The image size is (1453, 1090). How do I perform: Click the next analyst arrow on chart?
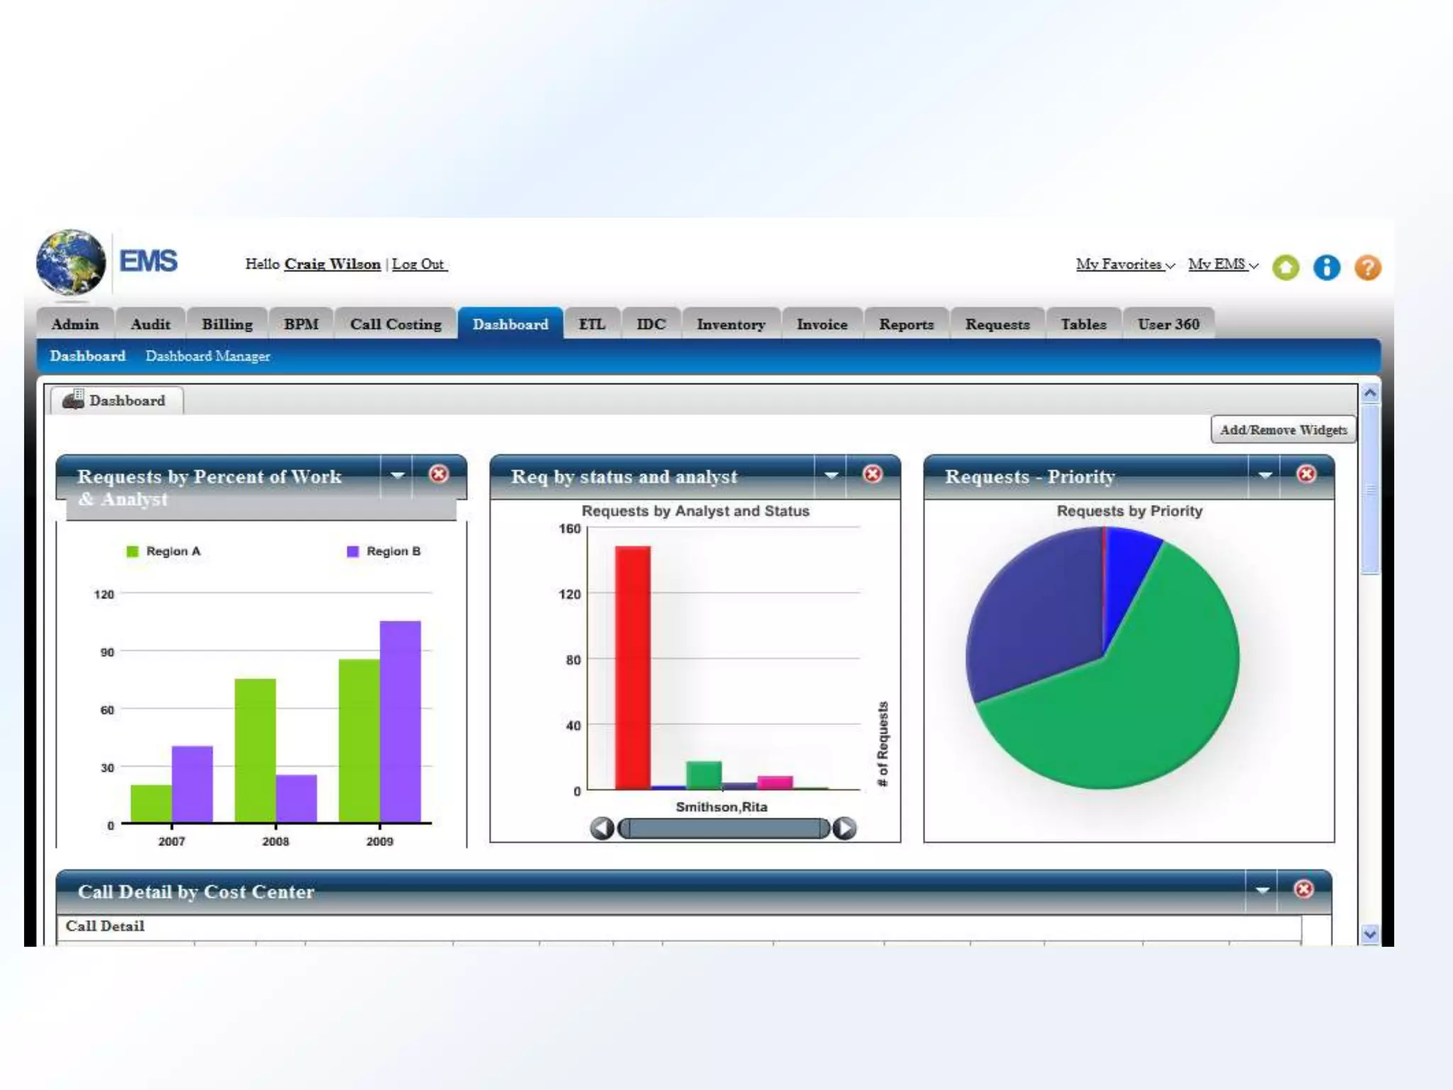point(844,828)
